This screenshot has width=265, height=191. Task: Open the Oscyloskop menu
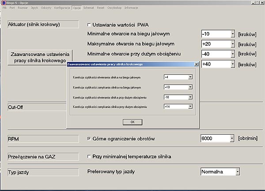(x=114, y=8)
